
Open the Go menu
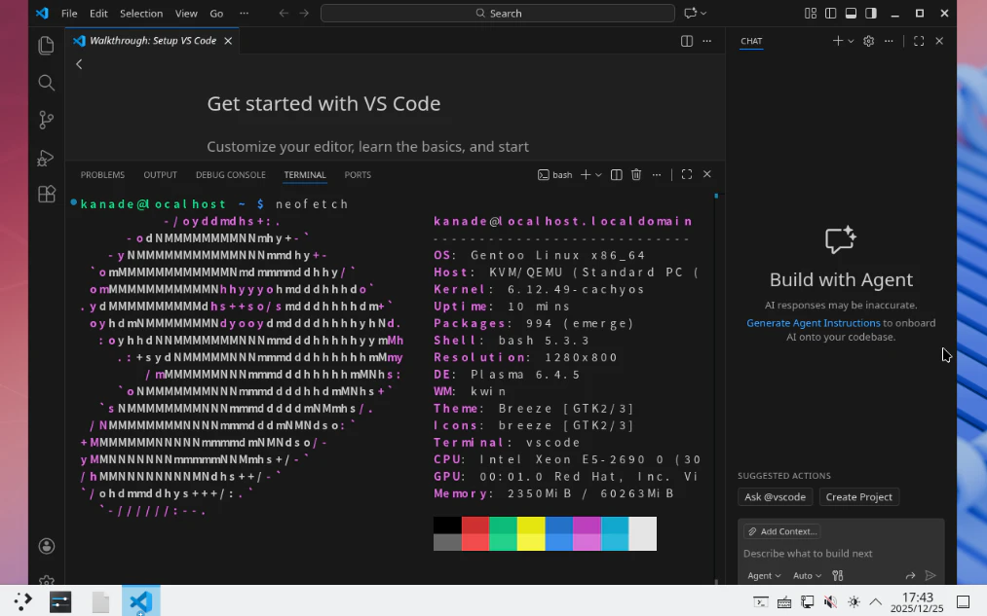(216, 14)
